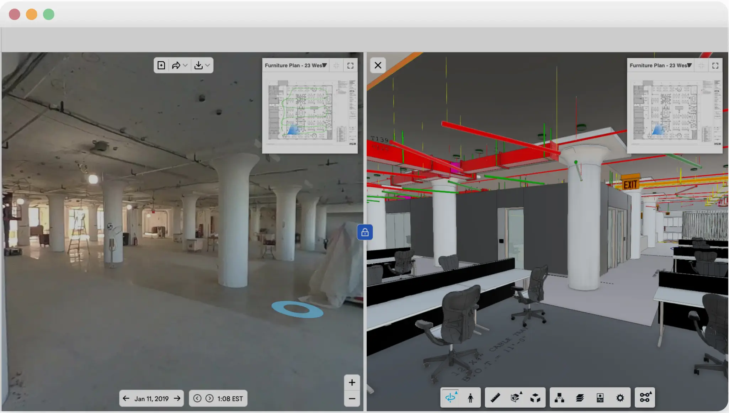Close the 3D model pane
This screenshot has height=413, width=729.
(378, 65)
